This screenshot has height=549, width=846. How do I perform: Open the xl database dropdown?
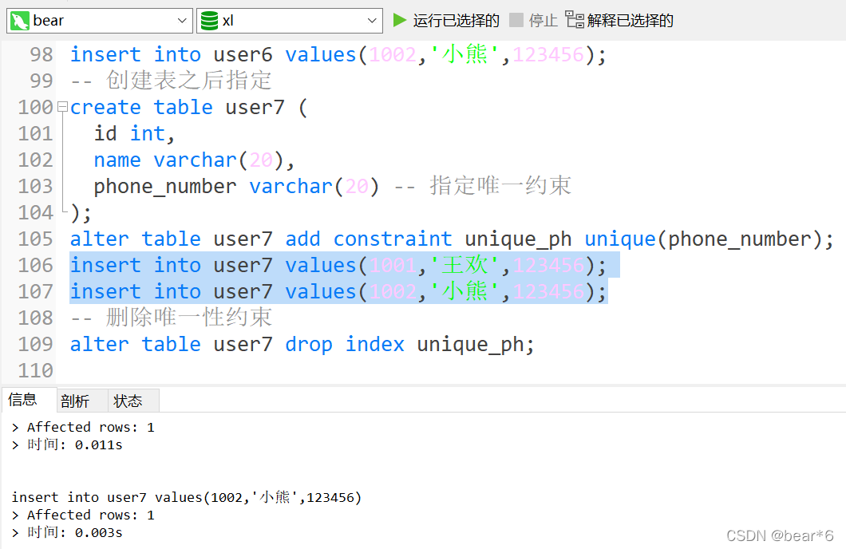[x=289, y=21]
